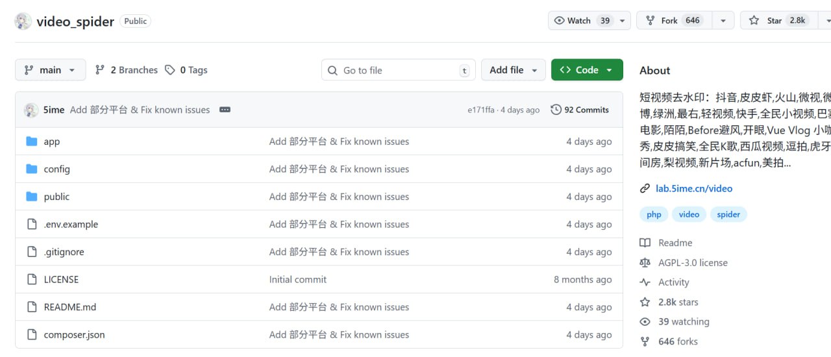Select the php topic tag

[654, 214]
